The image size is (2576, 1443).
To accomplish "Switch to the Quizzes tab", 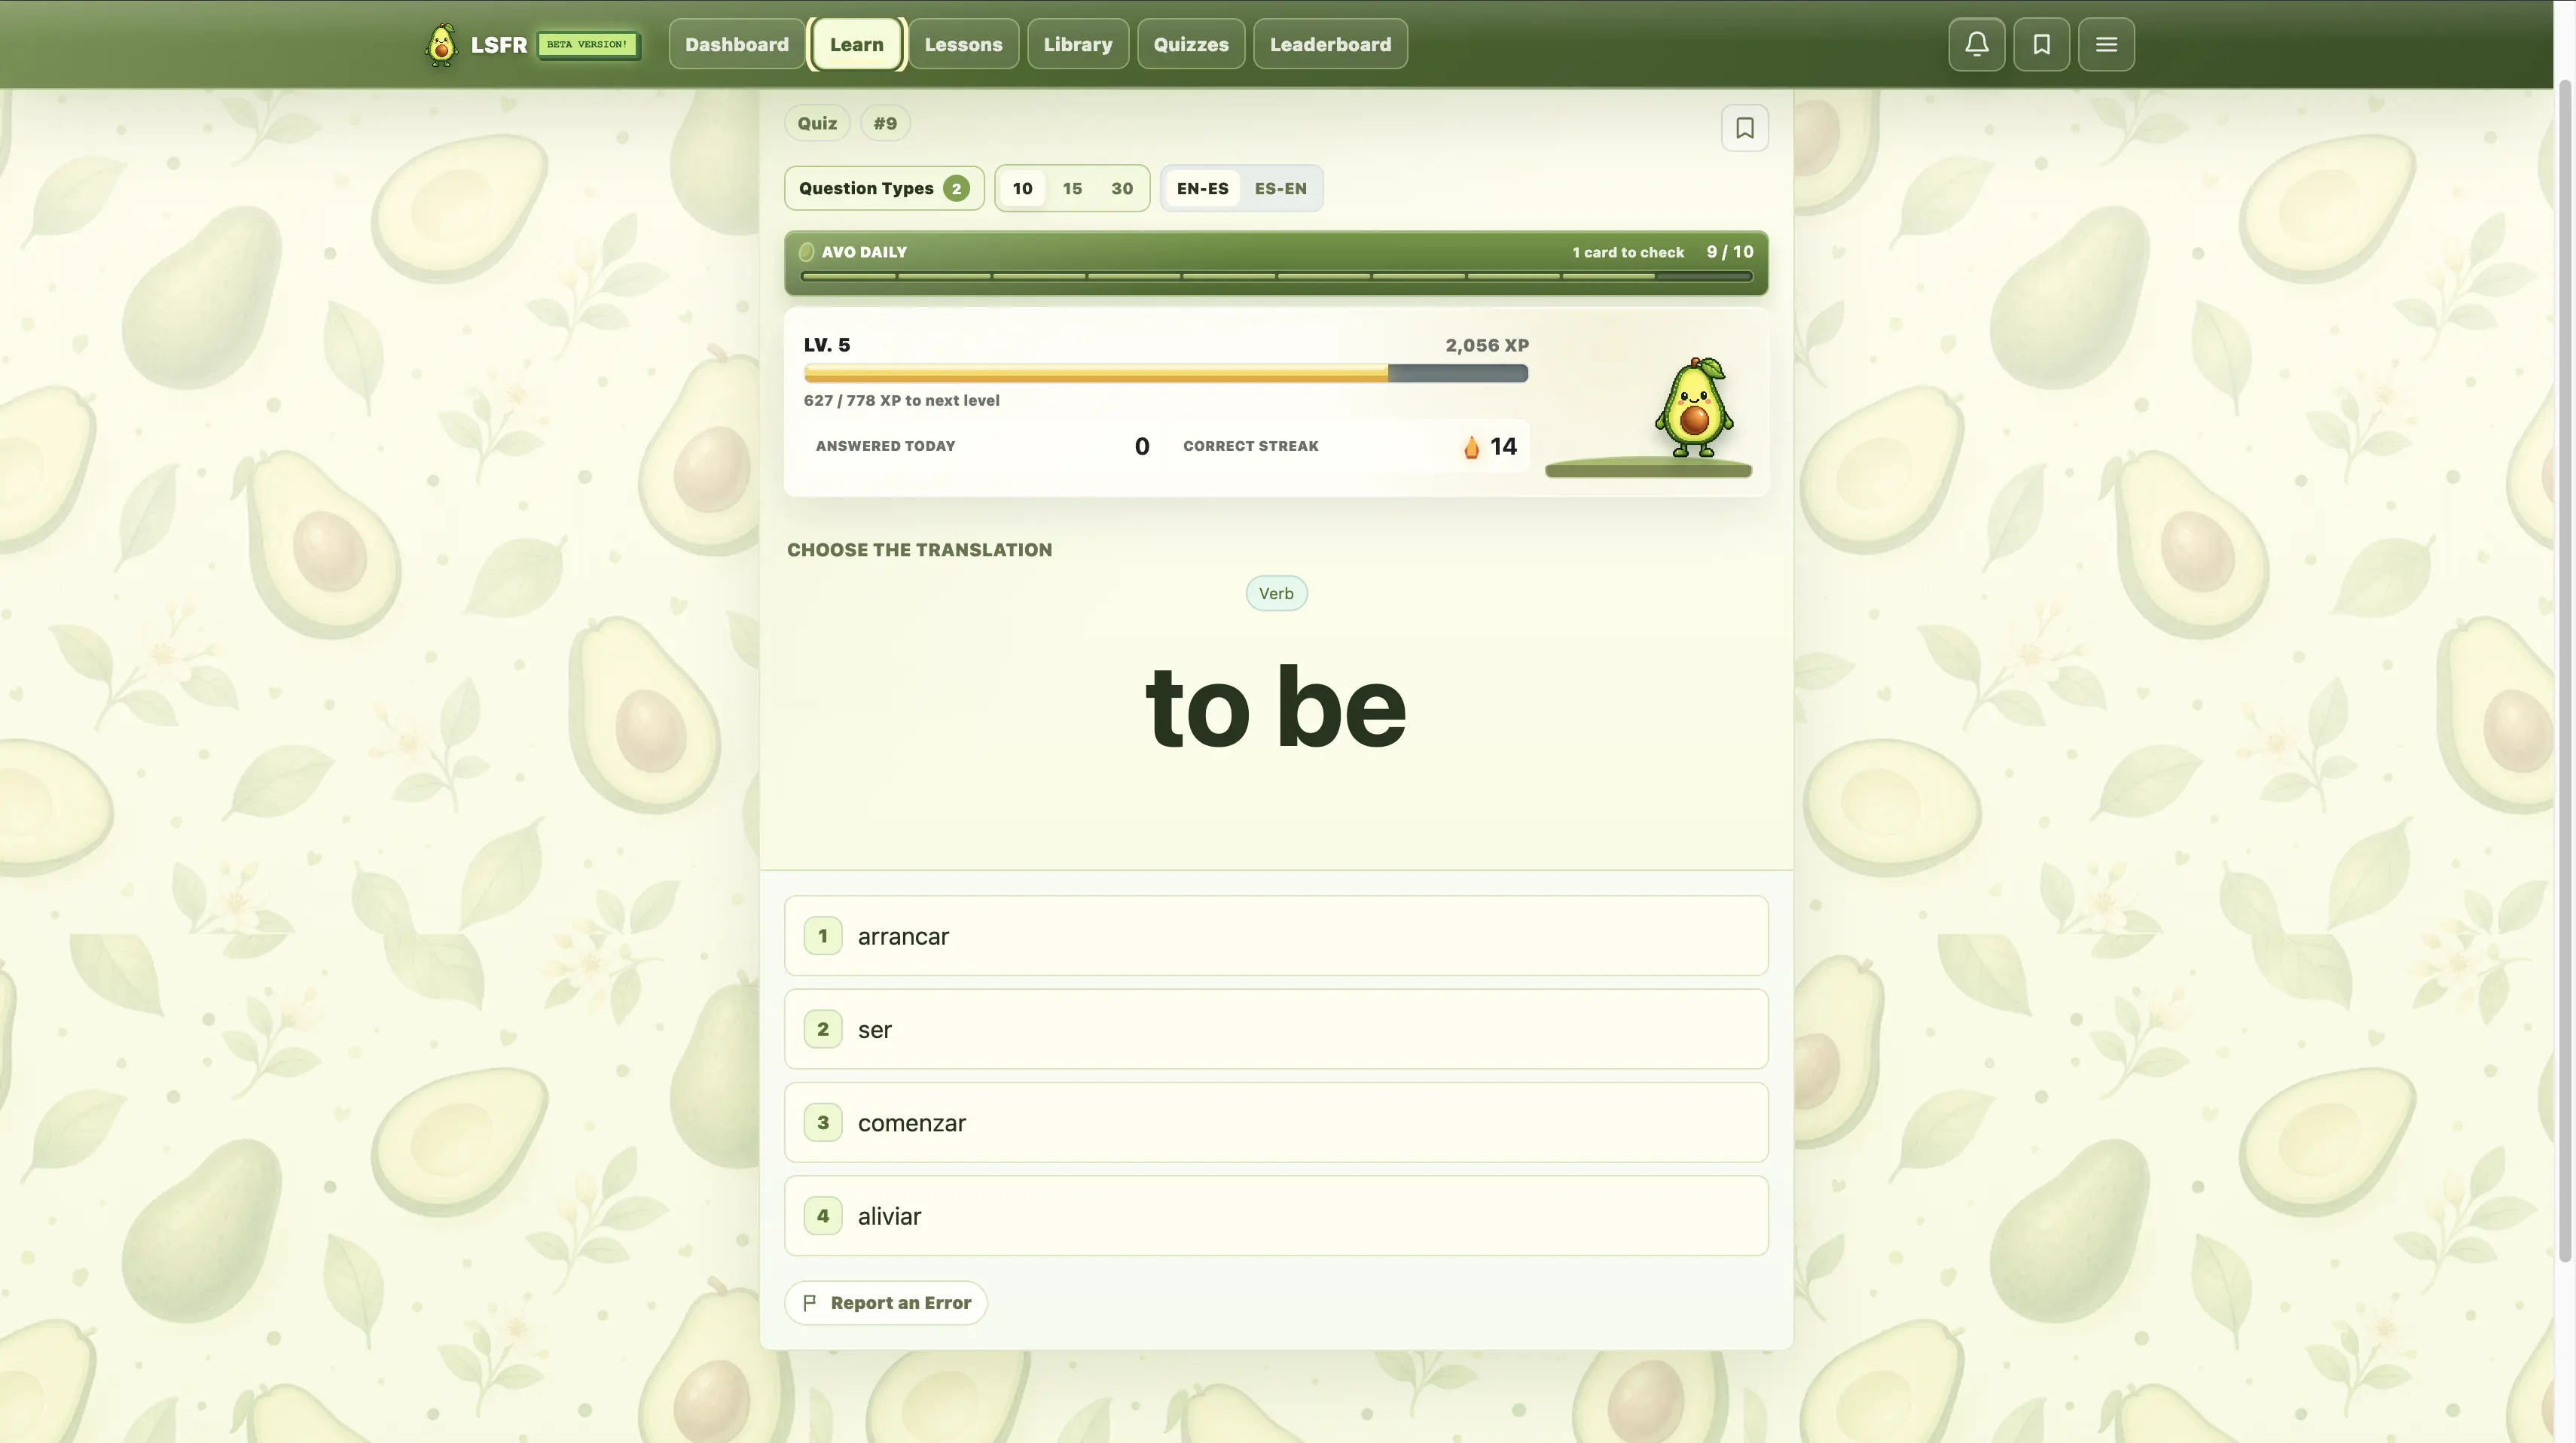I will [x=1190, y=44].
